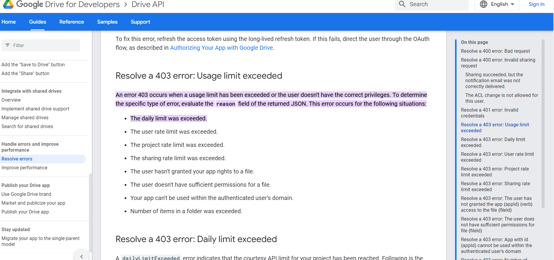The height and width of the screenshot is (260, 554).
Task: Open the English language dropdown
Action: 497,4
